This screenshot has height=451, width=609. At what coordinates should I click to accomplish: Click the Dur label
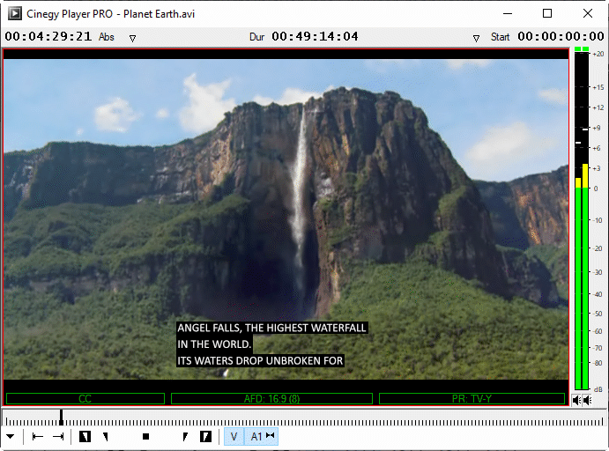[256, 37]
